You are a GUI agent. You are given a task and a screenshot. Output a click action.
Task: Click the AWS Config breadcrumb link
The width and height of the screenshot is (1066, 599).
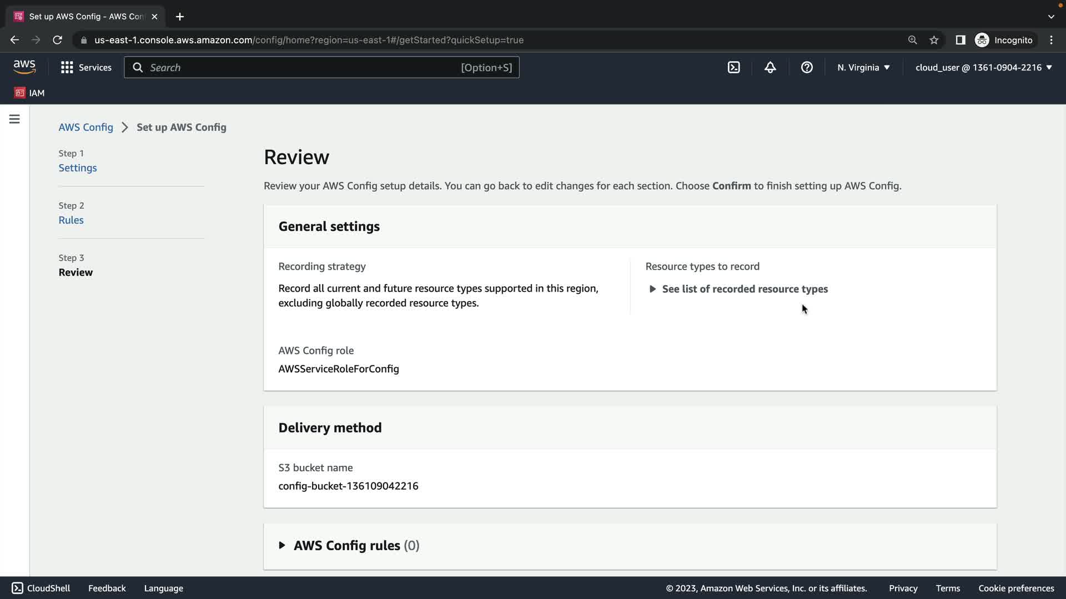86,127
